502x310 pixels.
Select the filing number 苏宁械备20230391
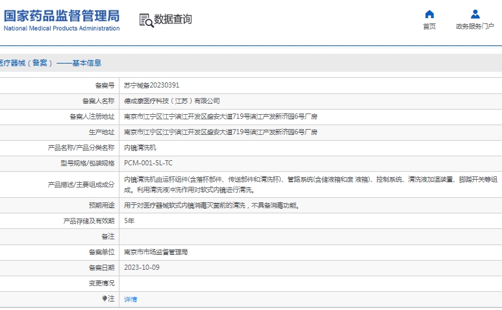(151, 86)
